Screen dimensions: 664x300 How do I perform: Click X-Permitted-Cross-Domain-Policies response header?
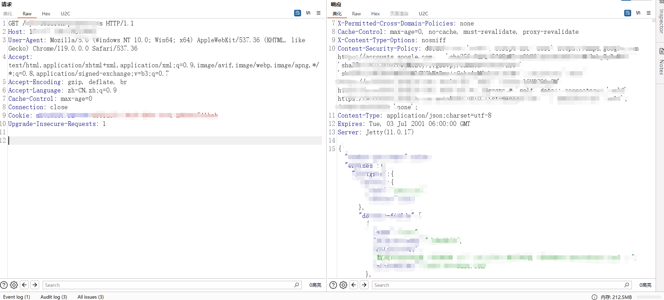(x=406, y=23)
